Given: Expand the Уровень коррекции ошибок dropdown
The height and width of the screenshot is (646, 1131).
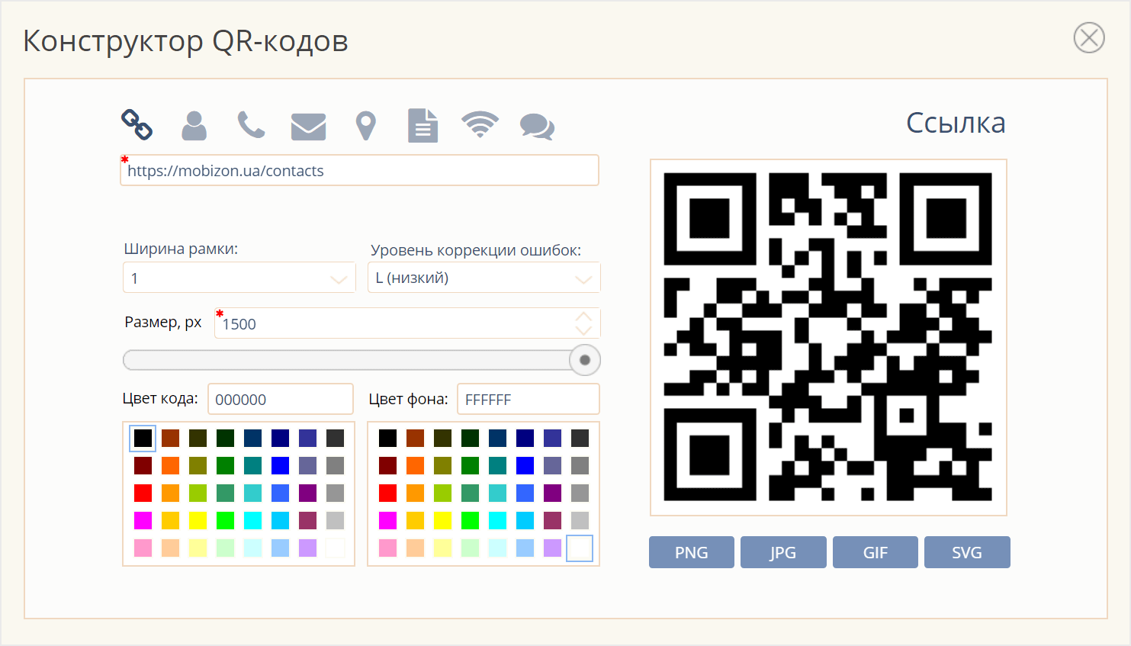Looking at the screenshot, I should pos(484,278).
